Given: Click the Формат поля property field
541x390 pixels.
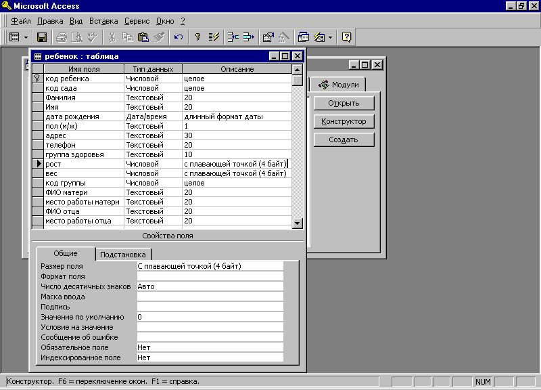Looking at the screenshot, I should pos(210,276).
